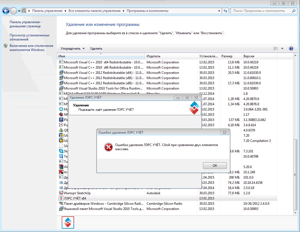Open Панель управления - домашняя страница link
The image size is (300, 232).
click(x=26, y=24)
